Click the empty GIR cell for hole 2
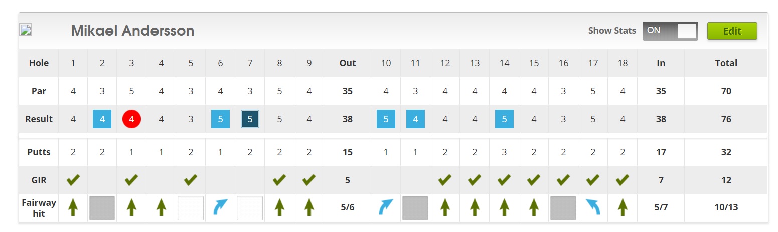 tap(102, 180)
